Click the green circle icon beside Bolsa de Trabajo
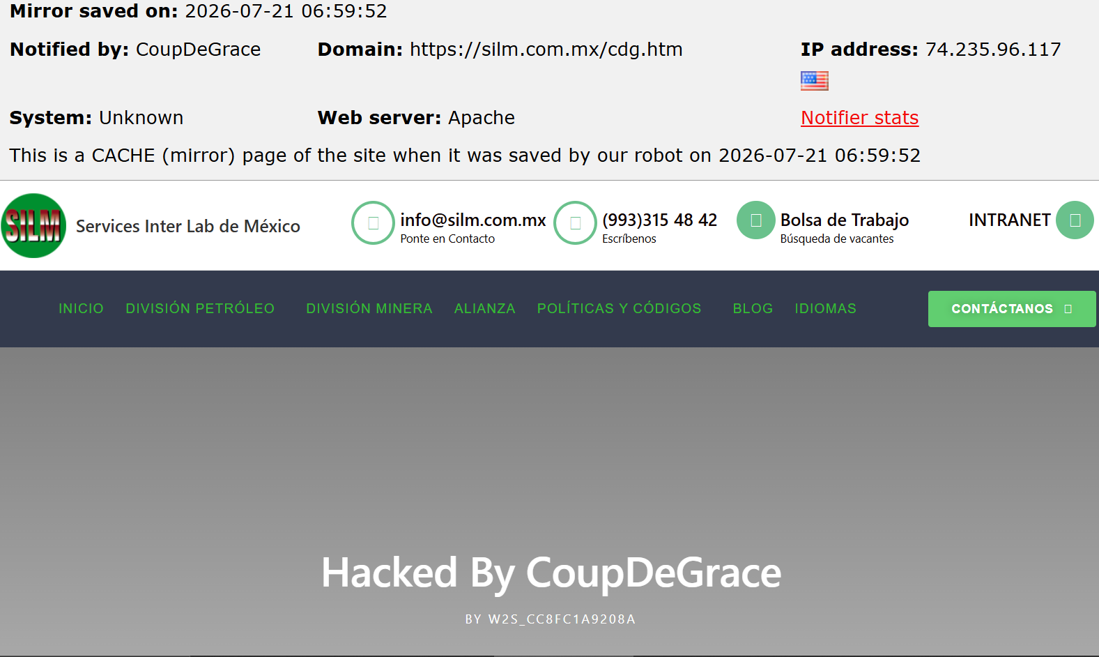This screenshot has width=1099, height=657. point(756,220)
